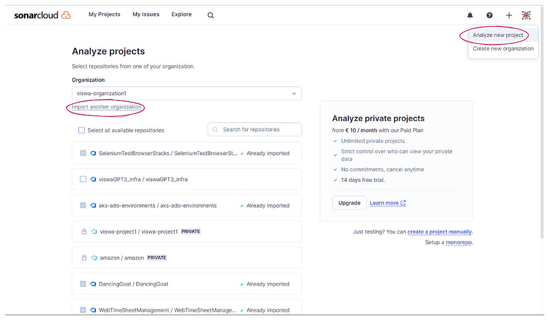The height and width of the screenshot is (320, 549).
Task: Click the viswaGPT3_infra / viswaGPT3_infra repository name
Action: click(143, 179)
